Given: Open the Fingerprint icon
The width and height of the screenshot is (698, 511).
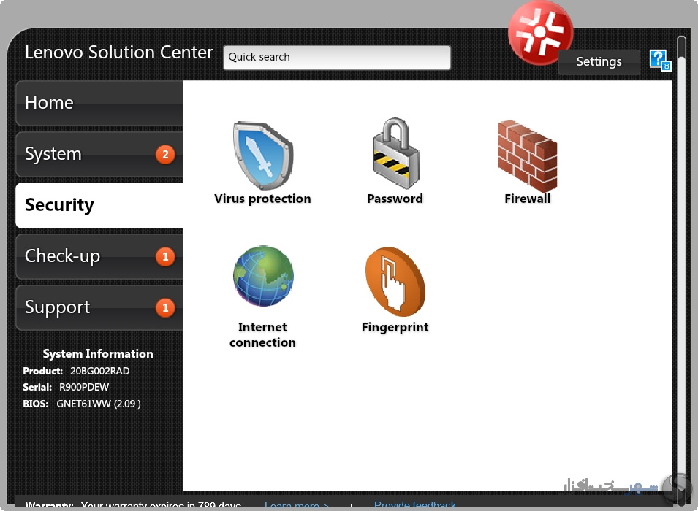Looking at the screenshot, I should pyautogui.click(x=395, y=281).
